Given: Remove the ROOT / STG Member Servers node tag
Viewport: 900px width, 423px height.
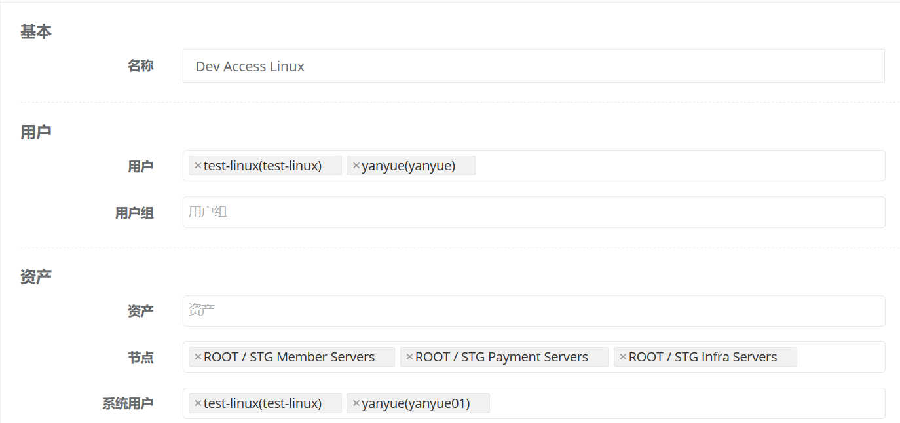Looking at the screenshot, I should point(197,356).
